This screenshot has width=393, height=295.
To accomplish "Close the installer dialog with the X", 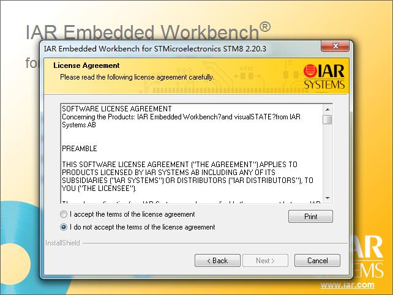I will click(335, 46).
